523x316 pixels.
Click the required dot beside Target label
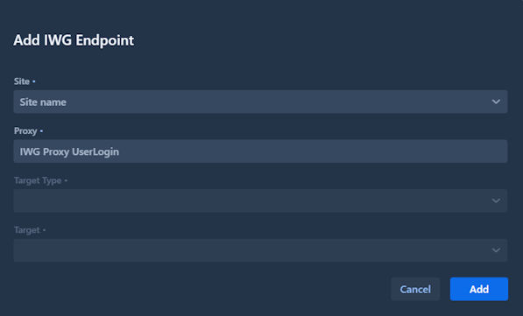tap(44, 230)
